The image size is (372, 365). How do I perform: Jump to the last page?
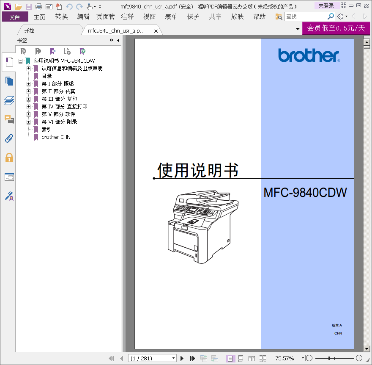pos(192,358)
